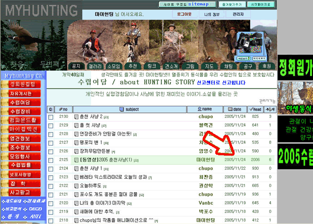This screenshot has width=313, height=224.
Task: Check the checkbox for post 2130
Action: [x=51, y=117]
